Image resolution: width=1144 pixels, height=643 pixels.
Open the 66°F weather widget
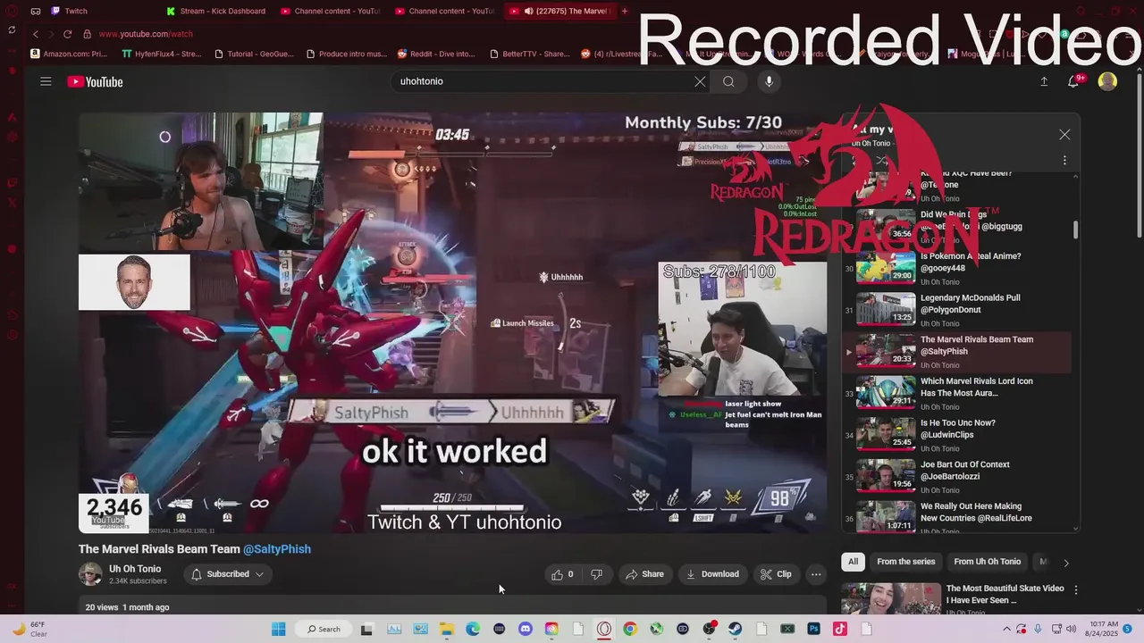pyautogui.click(x=29, y=629)
